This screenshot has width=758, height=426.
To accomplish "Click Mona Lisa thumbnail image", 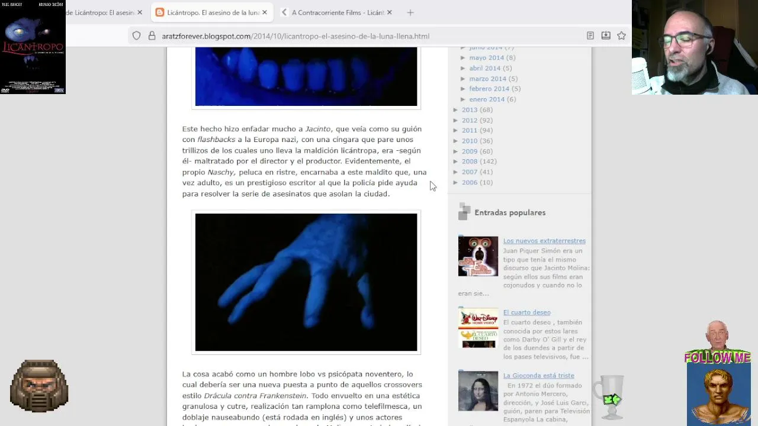I will pos(478,391).
